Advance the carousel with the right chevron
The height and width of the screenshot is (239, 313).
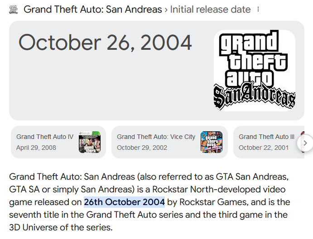coord(305,143)
